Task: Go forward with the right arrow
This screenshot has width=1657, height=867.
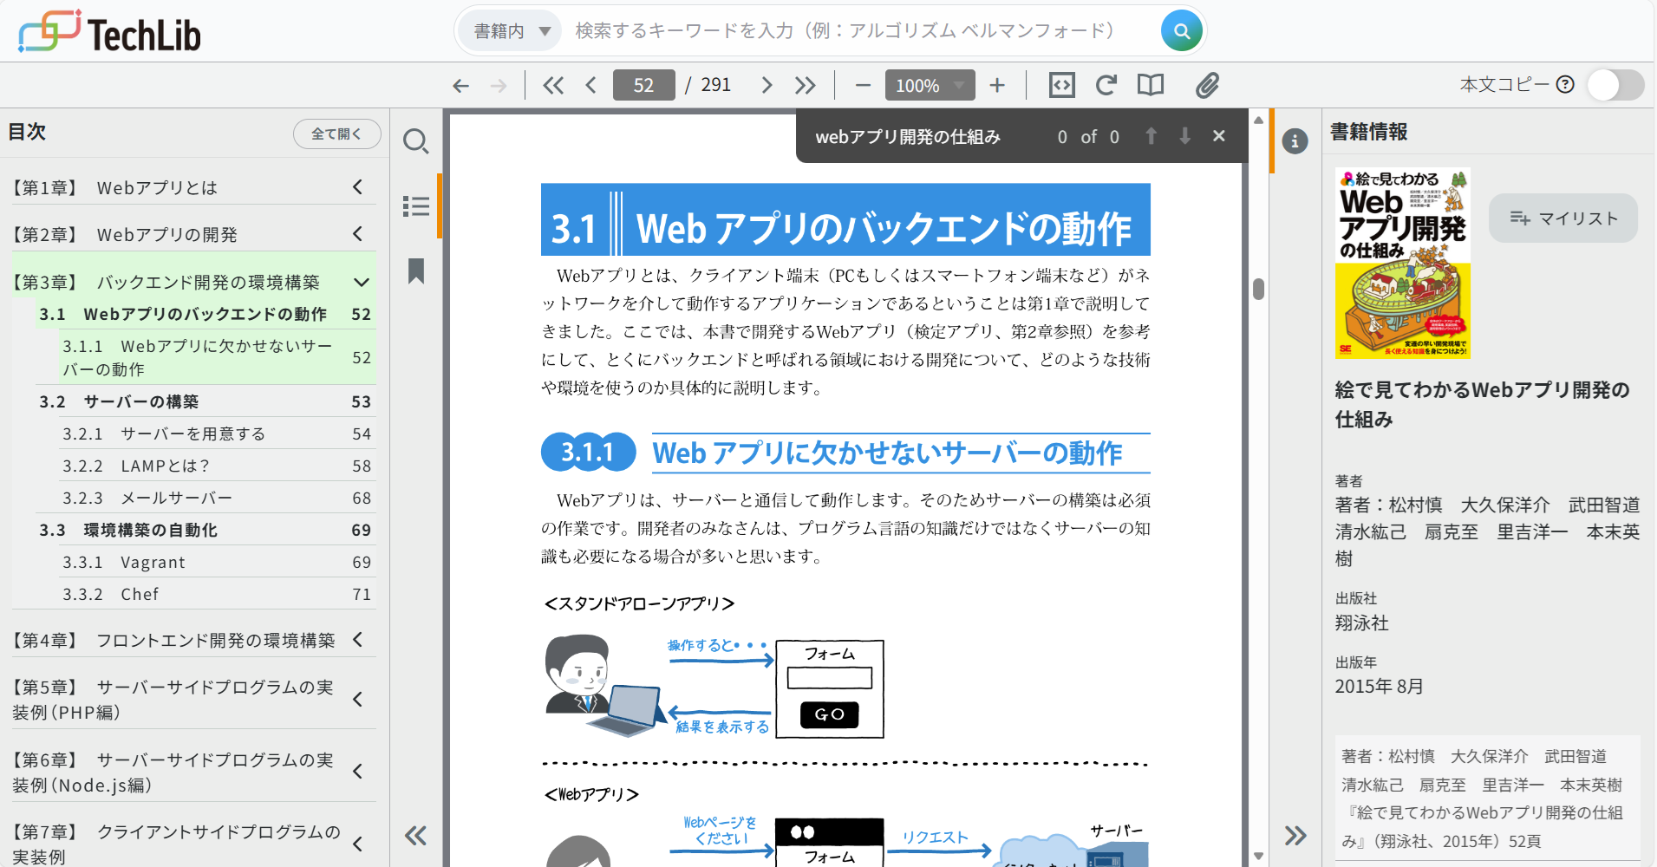Action: tap(499, 85)
